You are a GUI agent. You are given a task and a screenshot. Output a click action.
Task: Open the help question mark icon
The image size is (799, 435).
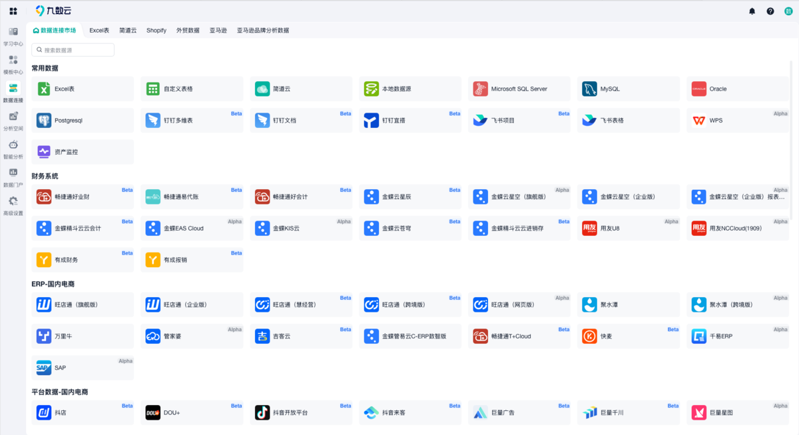770,11
